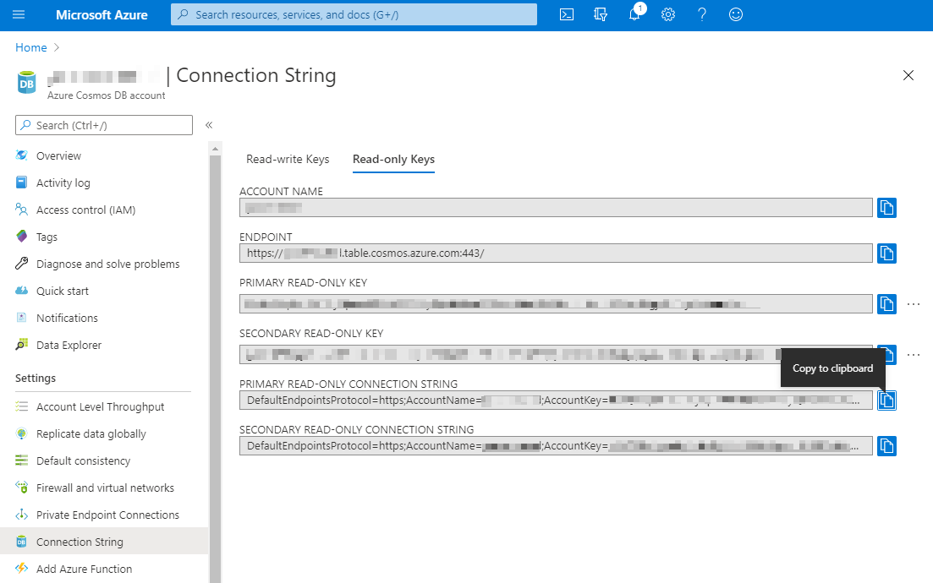
Task: Open Replicate data globally settings
Action: pos(90,433)
